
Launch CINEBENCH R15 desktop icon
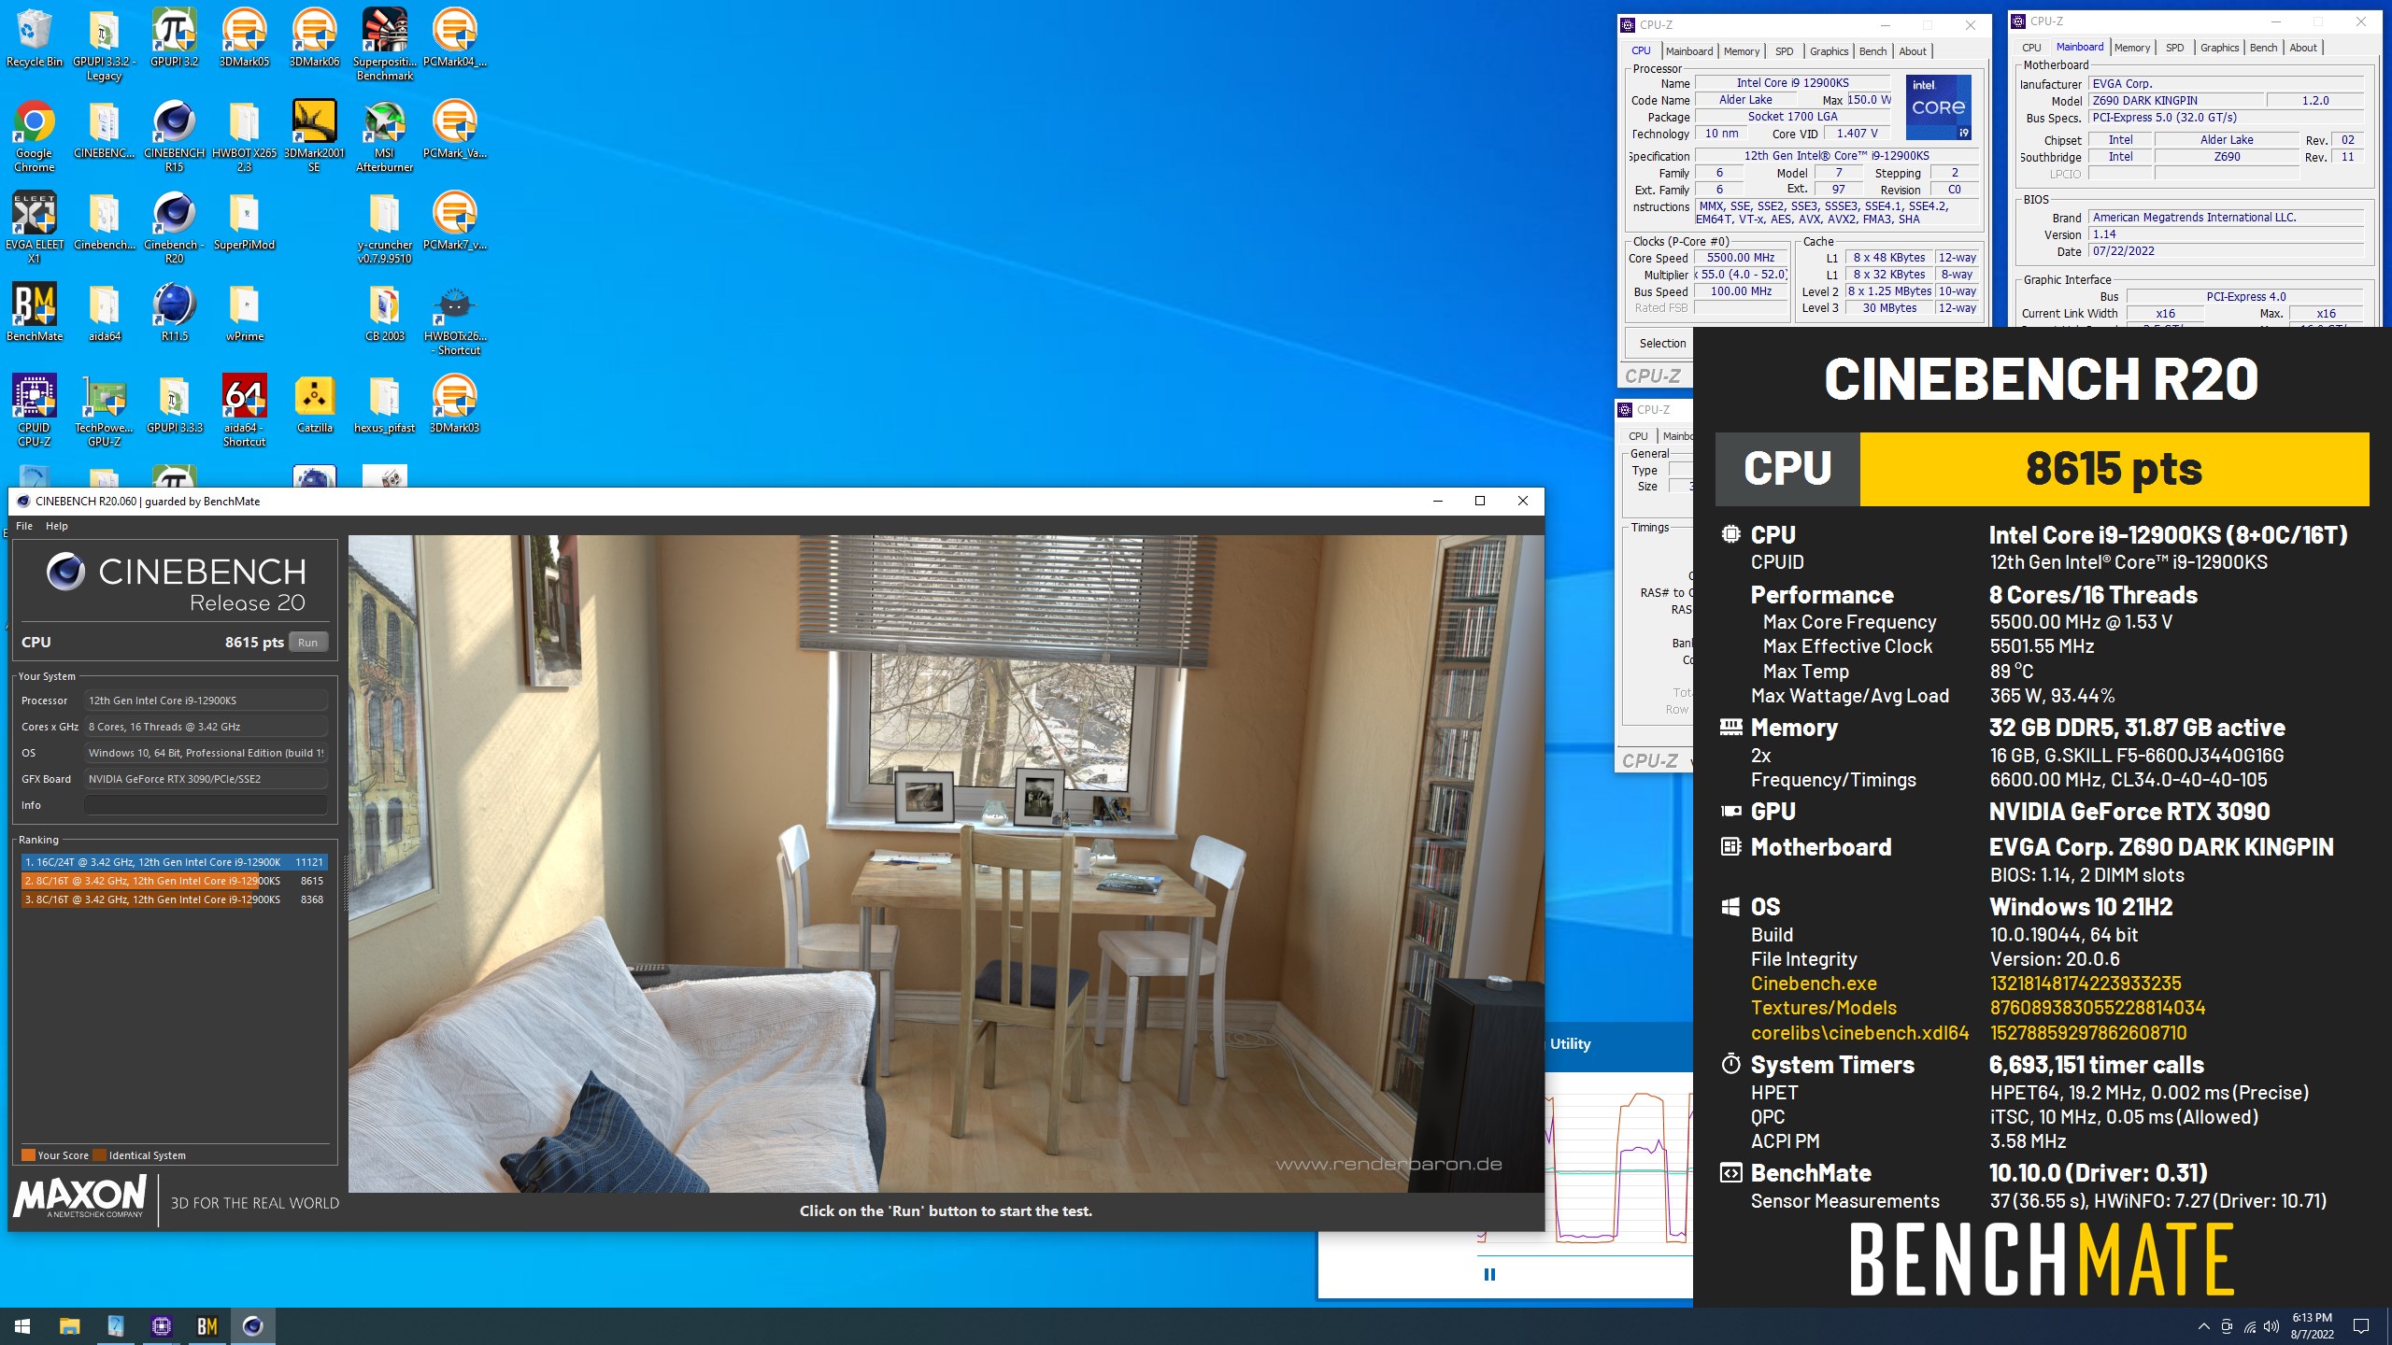point(174,136)
